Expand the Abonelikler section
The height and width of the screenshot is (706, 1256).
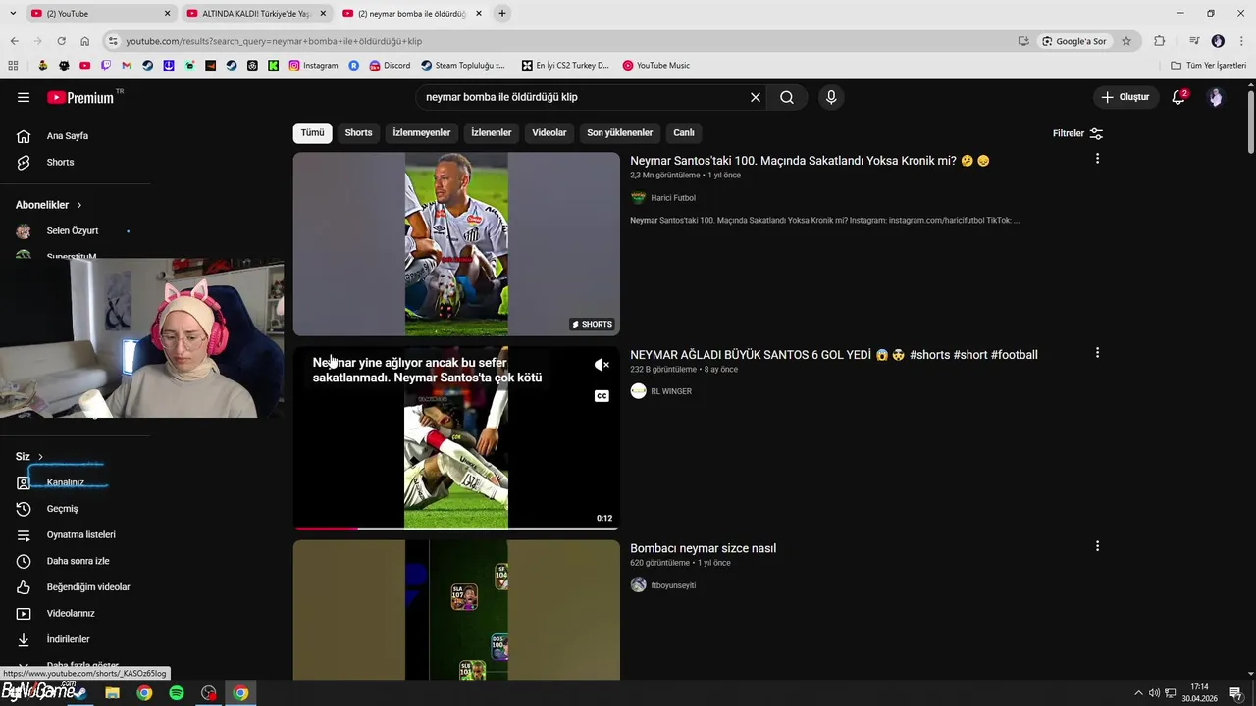tap(49, 205)
